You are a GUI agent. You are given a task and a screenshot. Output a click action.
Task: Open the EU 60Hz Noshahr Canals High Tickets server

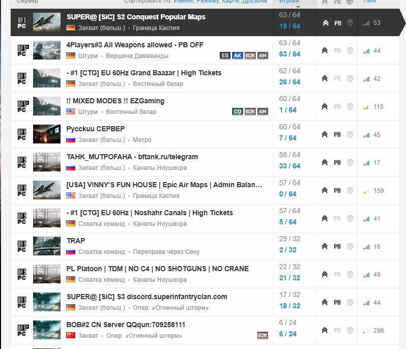pyautogui.click(x=150, y=213)
